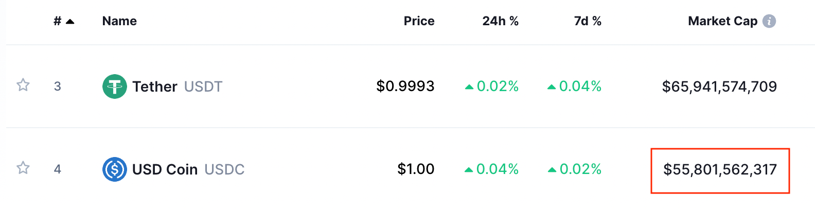This screenshot has width=815, height=209.
Task: Click the USD Coin logo icon
Action: 115,169
